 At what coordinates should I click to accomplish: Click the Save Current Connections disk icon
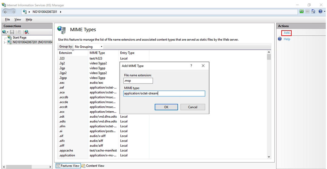[12, 32]
